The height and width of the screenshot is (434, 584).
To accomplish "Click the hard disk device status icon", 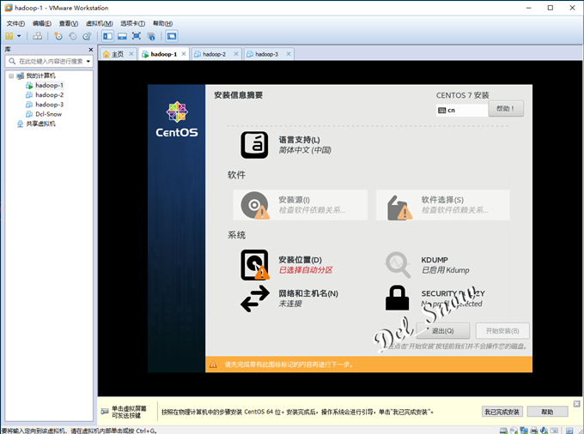I will pos(503,431).
